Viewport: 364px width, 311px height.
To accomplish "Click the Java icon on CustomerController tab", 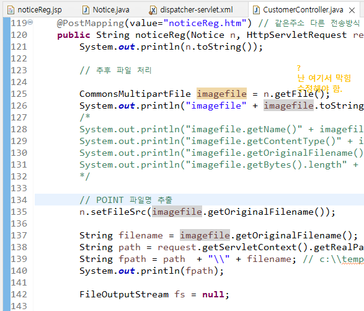I will tap(256, 10).
